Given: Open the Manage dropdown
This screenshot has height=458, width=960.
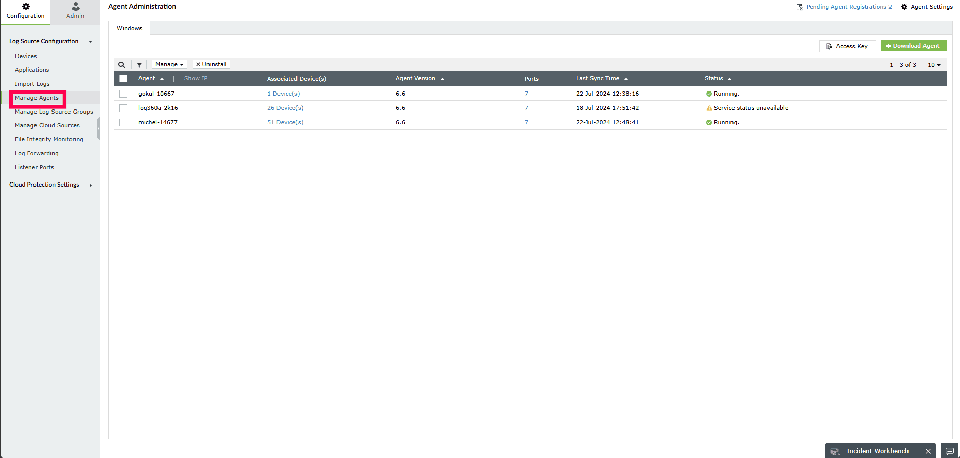Looking at the screenshot, I should (169, 64).
